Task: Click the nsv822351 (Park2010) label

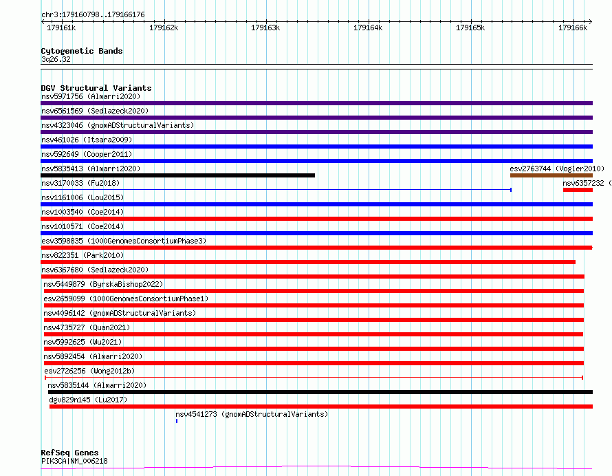Action: (x=83, y=255)
